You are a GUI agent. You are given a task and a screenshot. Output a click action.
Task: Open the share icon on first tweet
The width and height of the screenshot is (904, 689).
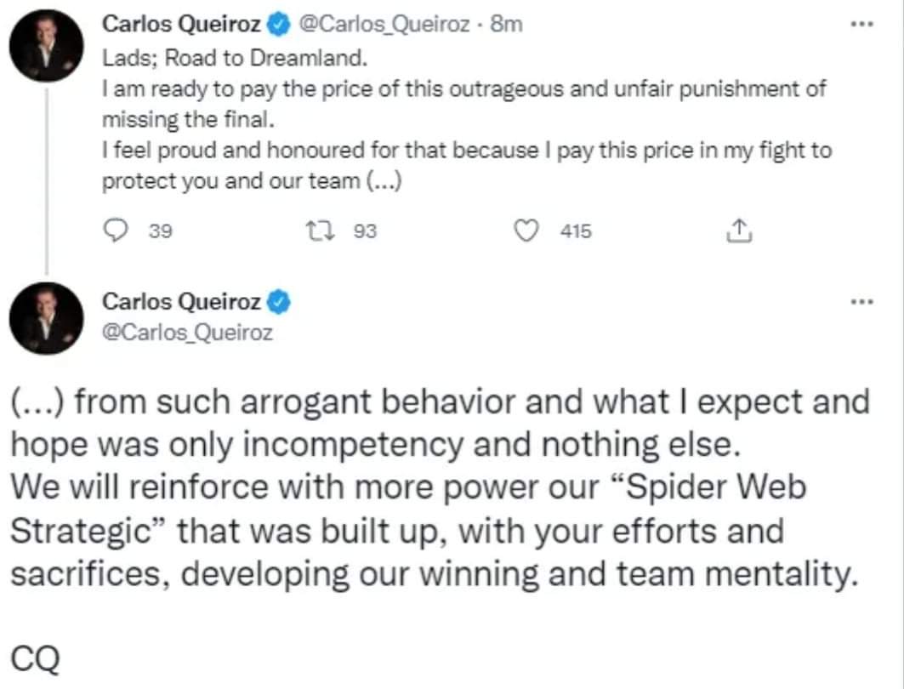click(738, 231)
